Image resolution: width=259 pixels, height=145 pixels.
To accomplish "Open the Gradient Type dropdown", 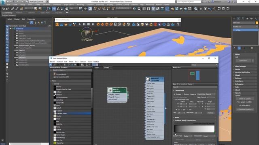I will click(x=188, y=136).
